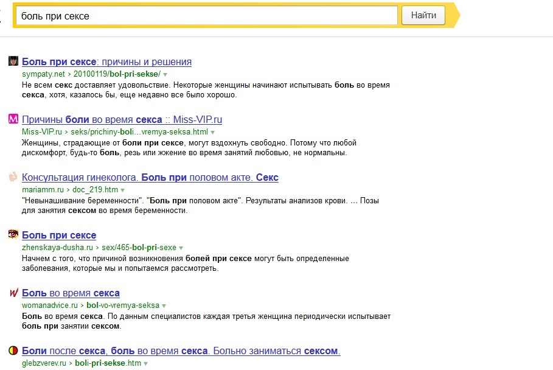
Task: Open the zhenskaya-dusha.ru result title Боль при сексе
Action: [x=59, y=236]
